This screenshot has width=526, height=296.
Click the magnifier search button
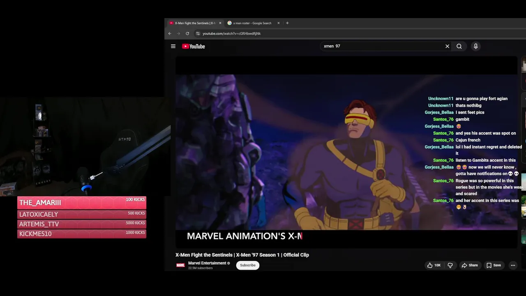click(459, 46)
